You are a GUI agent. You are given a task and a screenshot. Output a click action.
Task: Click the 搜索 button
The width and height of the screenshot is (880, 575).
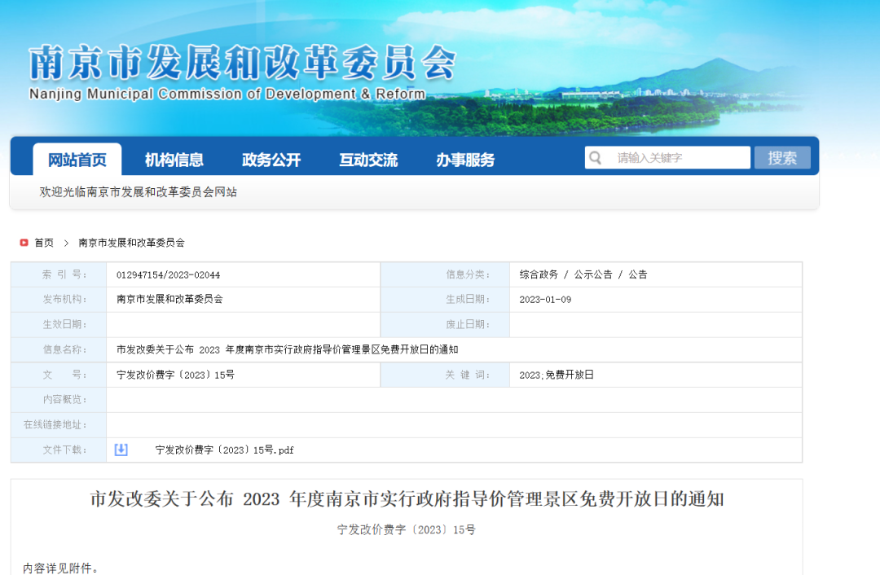point(782,158)
